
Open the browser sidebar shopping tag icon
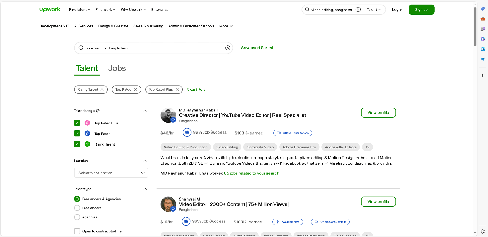[483, 9]
